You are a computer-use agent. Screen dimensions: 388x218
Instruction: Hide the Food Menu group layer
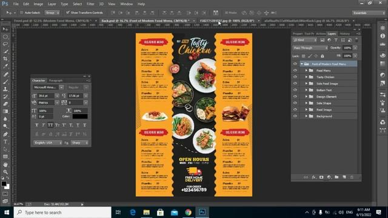295,70
